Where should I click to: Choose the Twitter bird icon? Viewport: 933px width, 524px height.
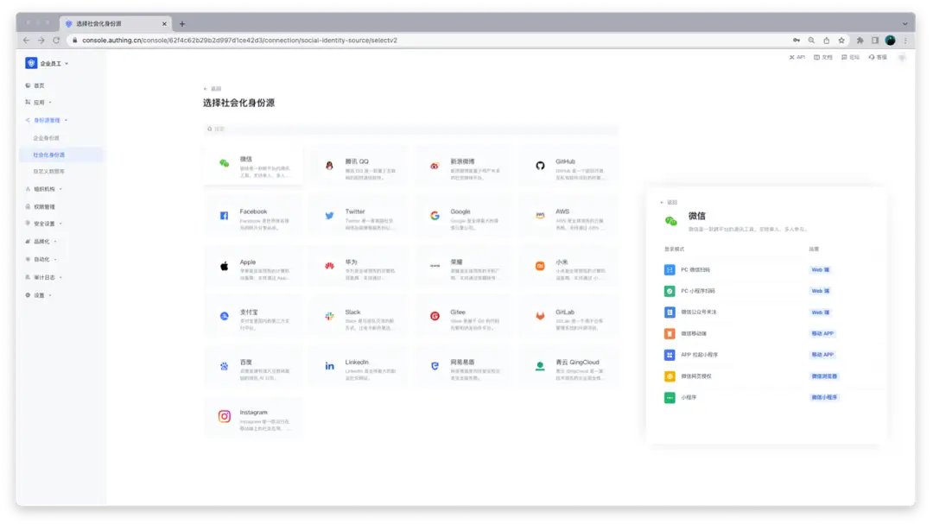329,215
